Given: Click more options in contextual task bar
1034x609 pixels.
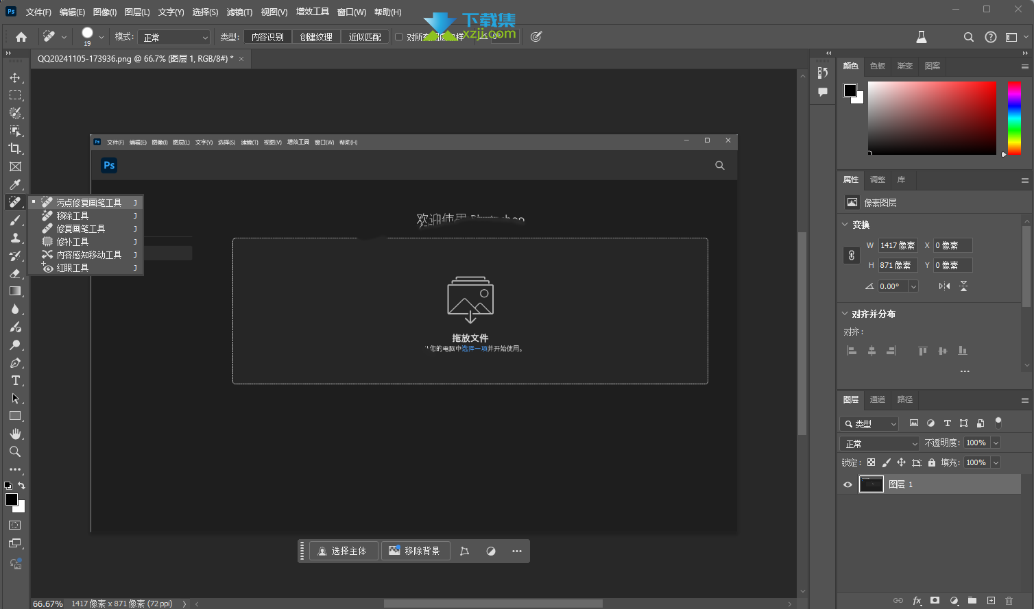Looking at the screenshot, I should pyautogui.click(x=517, y=551).
